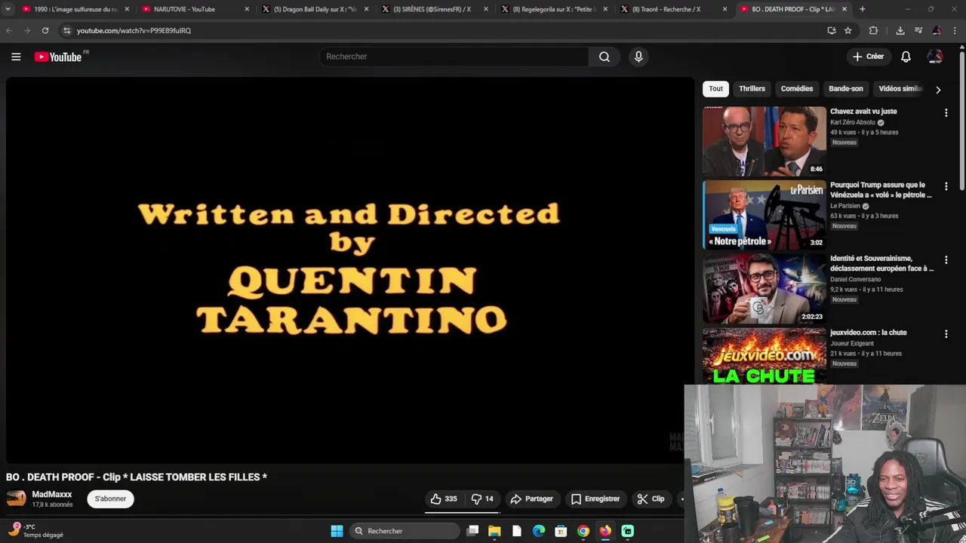Go back with the browser back arrow

9,30
